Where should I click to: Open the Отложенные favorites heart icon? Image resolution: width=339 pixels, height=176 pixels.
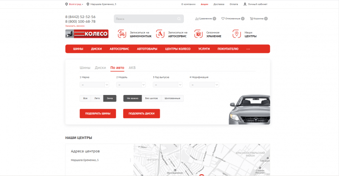pos(223,19)
